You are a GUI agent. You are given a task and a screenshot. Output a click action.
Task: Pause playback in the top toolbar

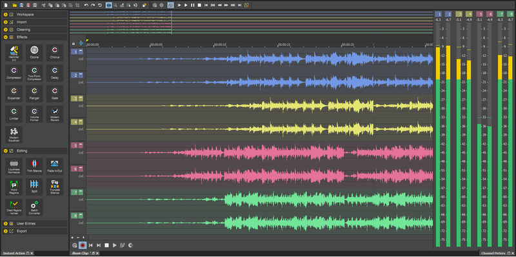click(x=192, y=5)
